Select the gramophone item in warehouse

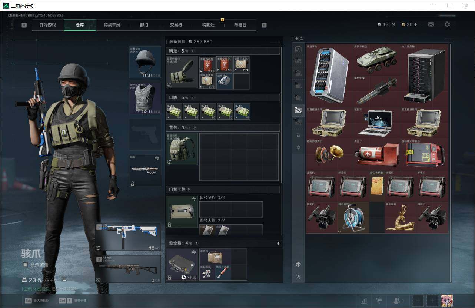point(329,154)
